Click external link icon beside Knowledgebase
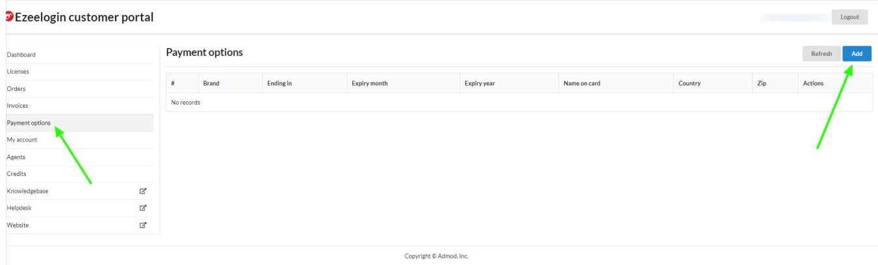Image resolution: width=878 pixels, height=265 pixels. pyautogui.click(x=144, y=191)
